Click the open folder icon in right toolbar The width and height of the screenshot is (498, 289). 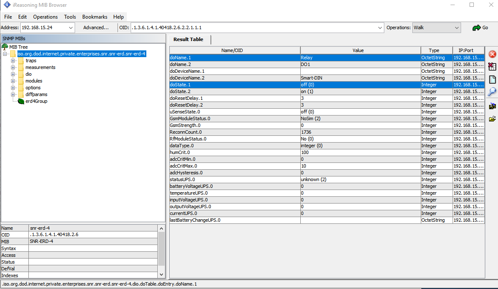click(x=492, y=119)
